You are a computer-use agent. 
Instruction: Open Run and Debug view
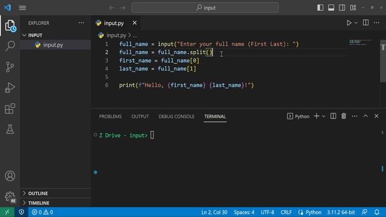(x=10, y=87)
